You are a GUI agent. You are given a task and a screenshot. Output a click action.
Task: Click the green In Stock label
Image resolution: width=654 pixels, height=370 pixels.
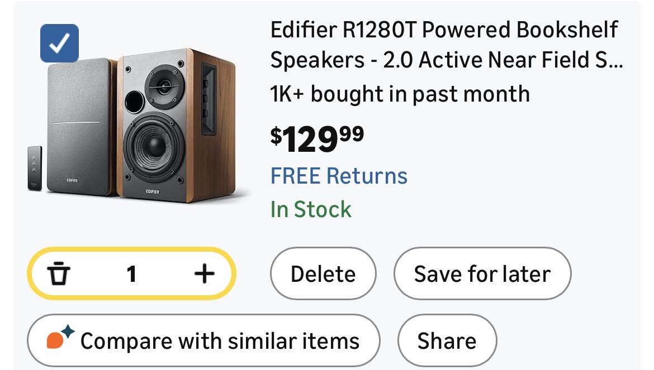[311, 209]
